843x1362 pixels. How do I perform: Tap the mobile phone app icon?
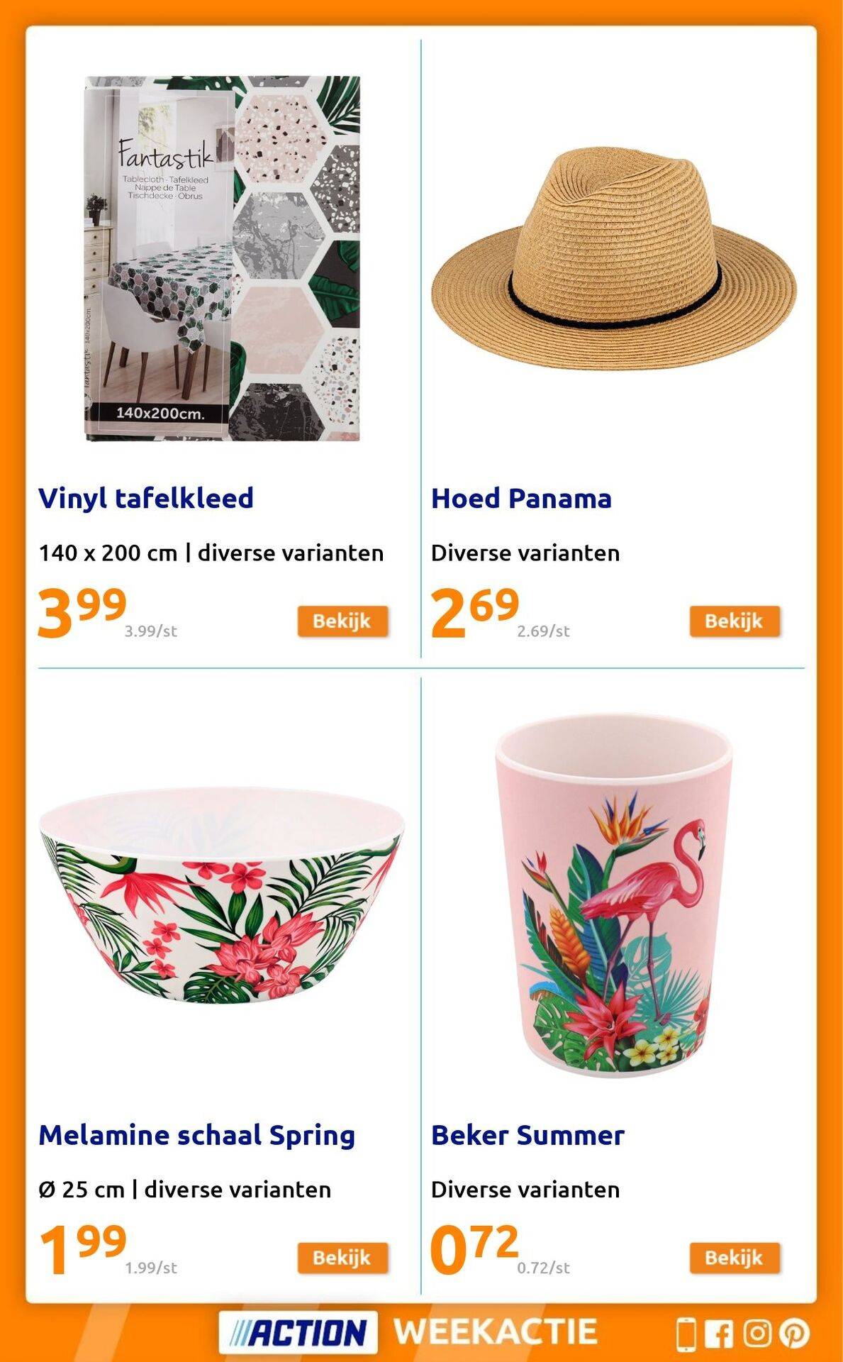tap(686, 1334)
